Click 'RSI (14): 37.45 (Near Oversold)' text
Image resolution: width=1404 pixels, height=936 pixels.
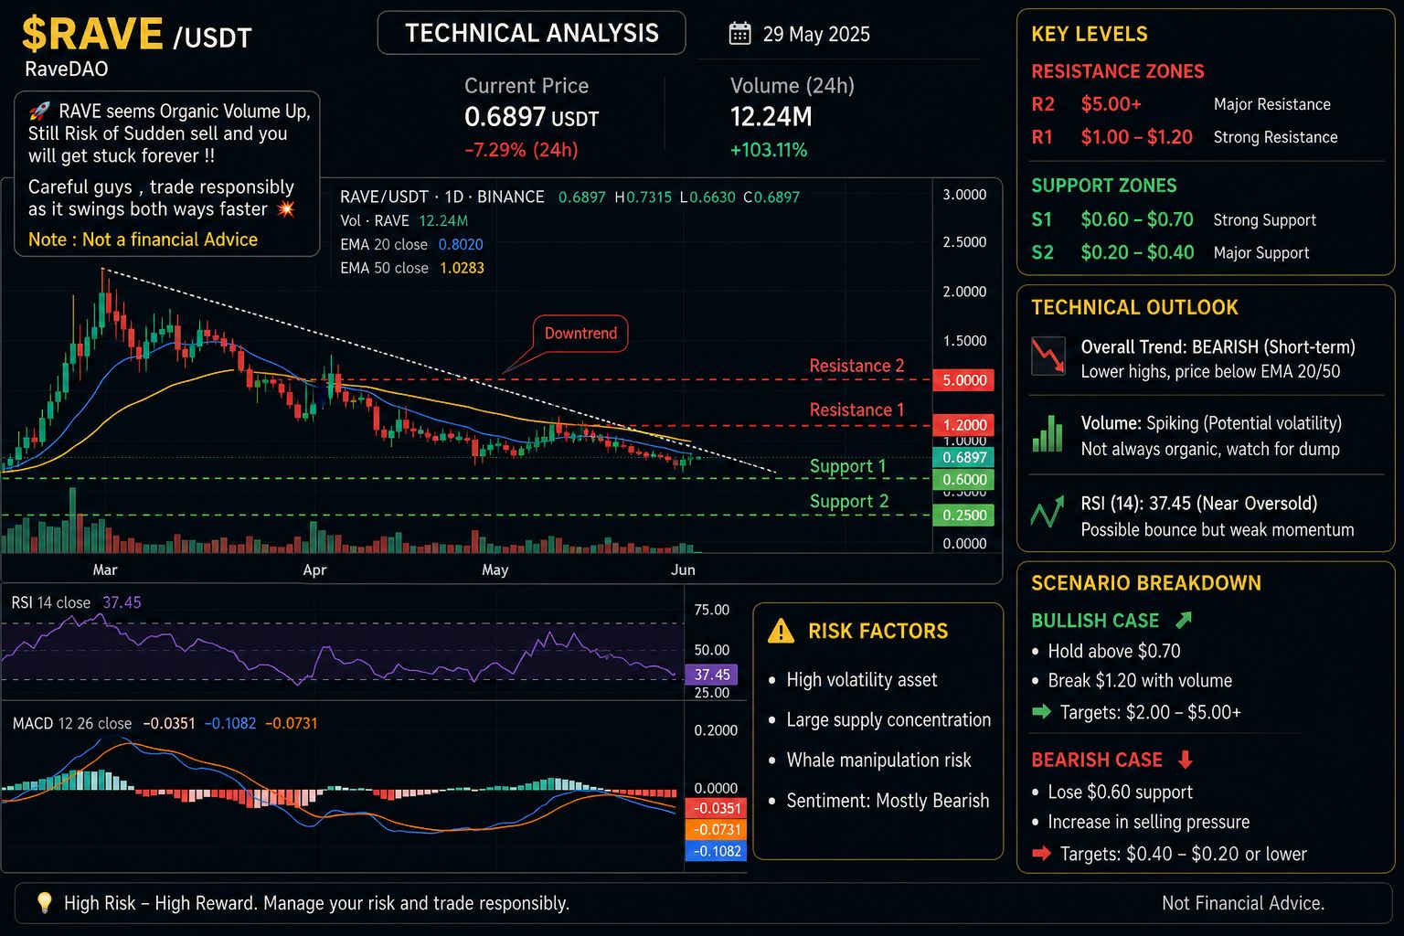pyautogui.click(x=1198, y=504)
